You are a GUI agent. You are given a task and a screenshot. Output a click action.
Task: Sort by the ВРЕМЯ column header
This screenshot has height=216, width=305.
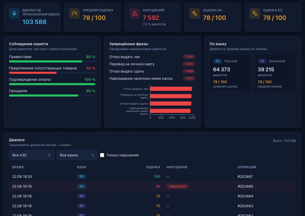pyautogui.click(x=18, y=167)
